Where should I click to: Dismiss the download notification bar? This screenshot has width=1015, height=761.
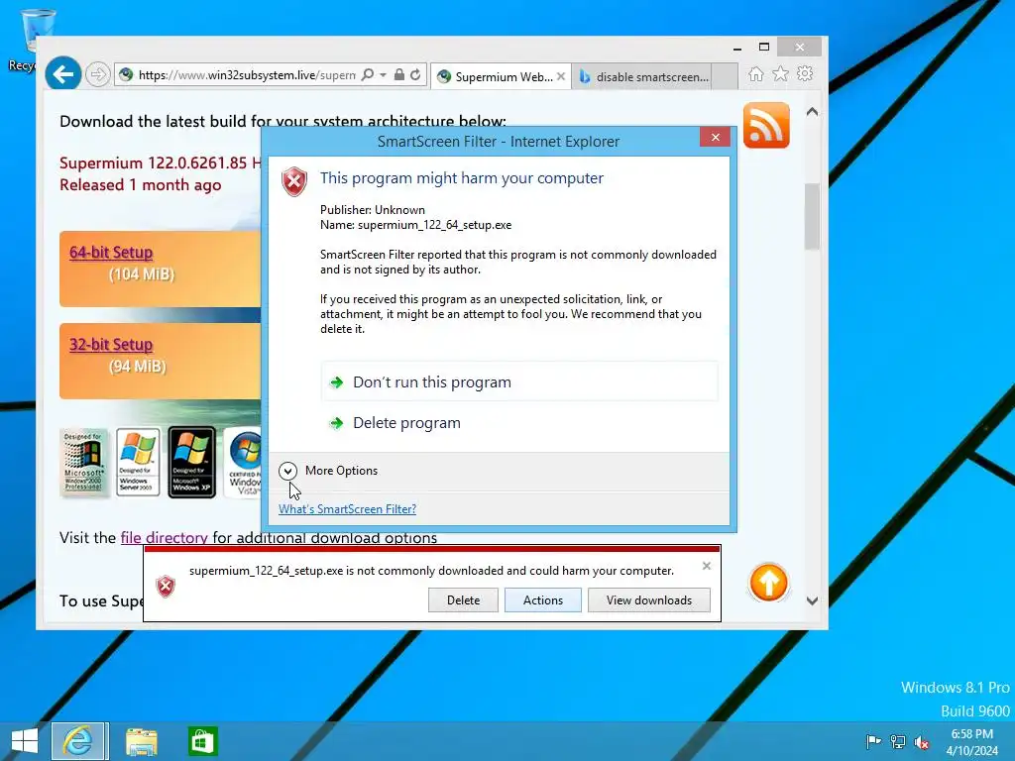706,566
